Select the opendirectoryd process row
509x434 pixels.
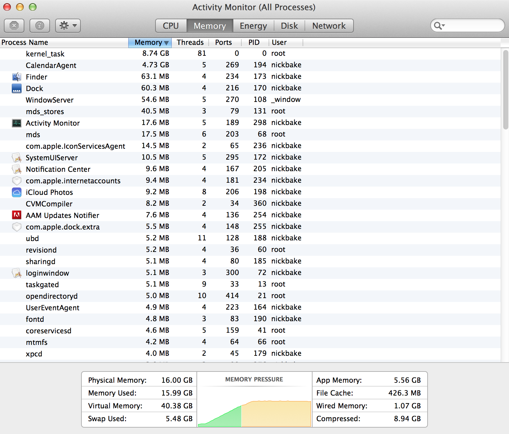[x=250, y=296]
